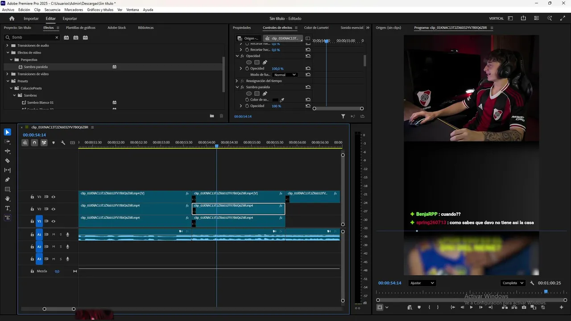Go to the In point
571x321 pixels.
453,307
